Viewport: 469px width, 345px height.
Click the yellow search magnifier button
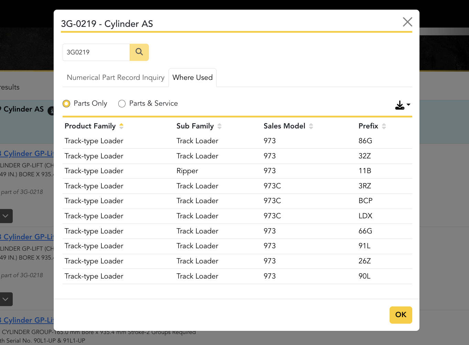tap(139, 52)
